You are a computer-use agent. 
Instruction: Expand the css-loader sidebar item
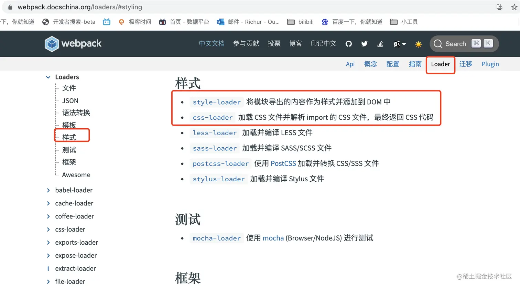coord(48,230)
